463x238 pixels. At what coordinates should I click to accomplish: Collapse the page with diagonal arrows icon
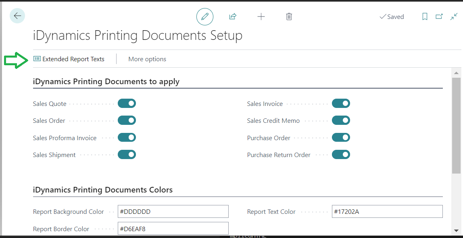coord(454,17)
